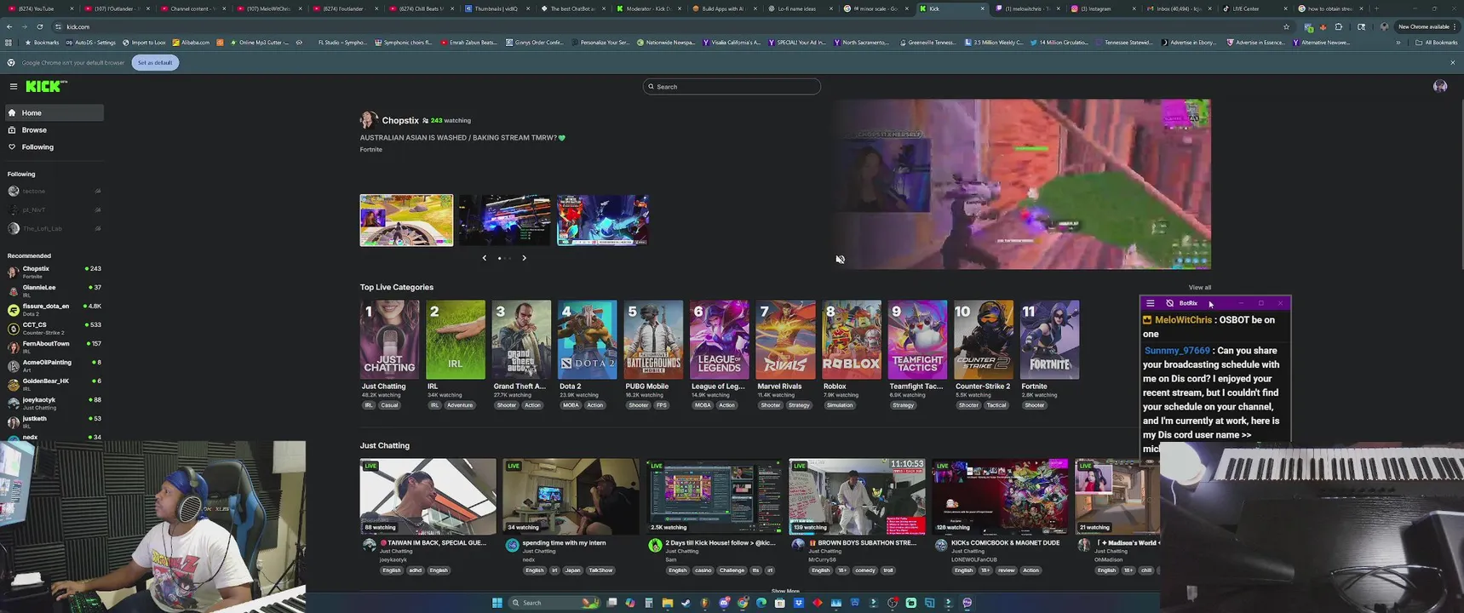The image size is (1464, 613).
Task: Open File Explorer from the taskbar
Action: pyautogui.click(x=667, y=603)
